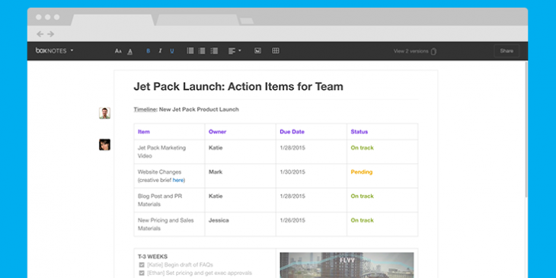Click the Pending status cell
Viewport: 556px width, 278px height.
click(382, 176)
